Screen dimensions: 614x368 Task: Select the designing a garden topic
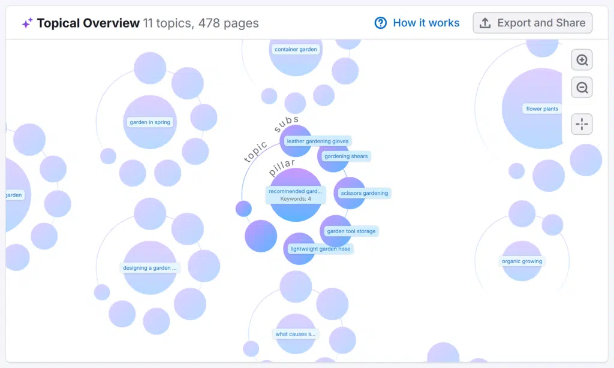click(x=149, y=267)
